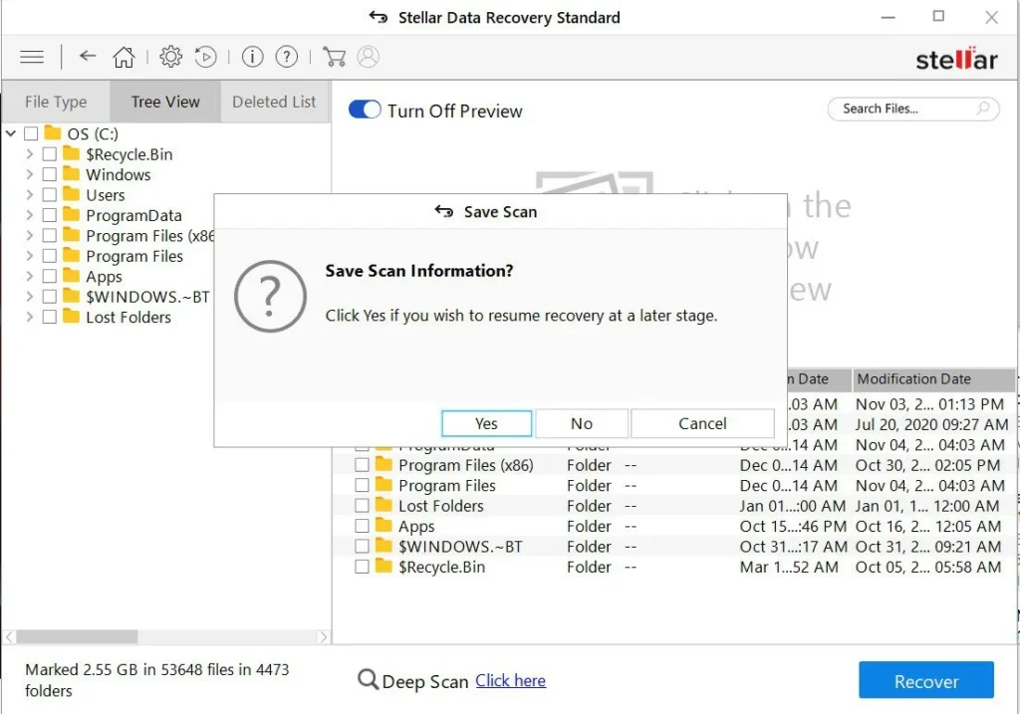Switch to the File Type tab
The width and height of the screenshot is (1020, 714).
[56, 102]
